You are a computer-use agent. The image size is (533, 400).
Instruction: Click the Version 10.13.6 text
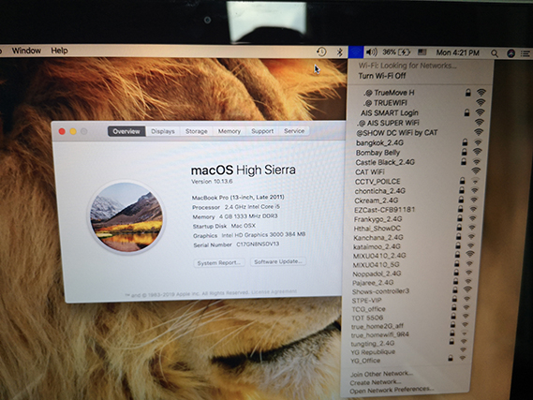[212, 182]
